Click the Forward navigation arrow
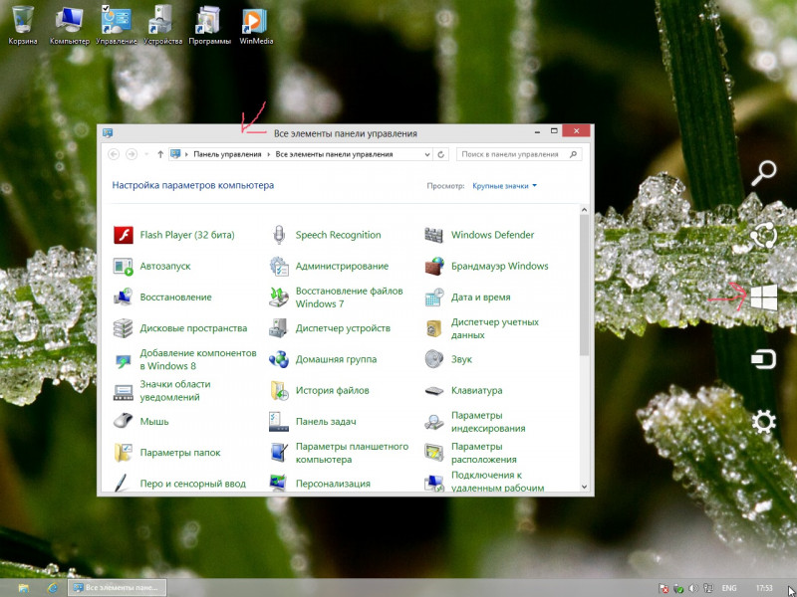This screenshot has width=797, height=597. click(132, 154)
